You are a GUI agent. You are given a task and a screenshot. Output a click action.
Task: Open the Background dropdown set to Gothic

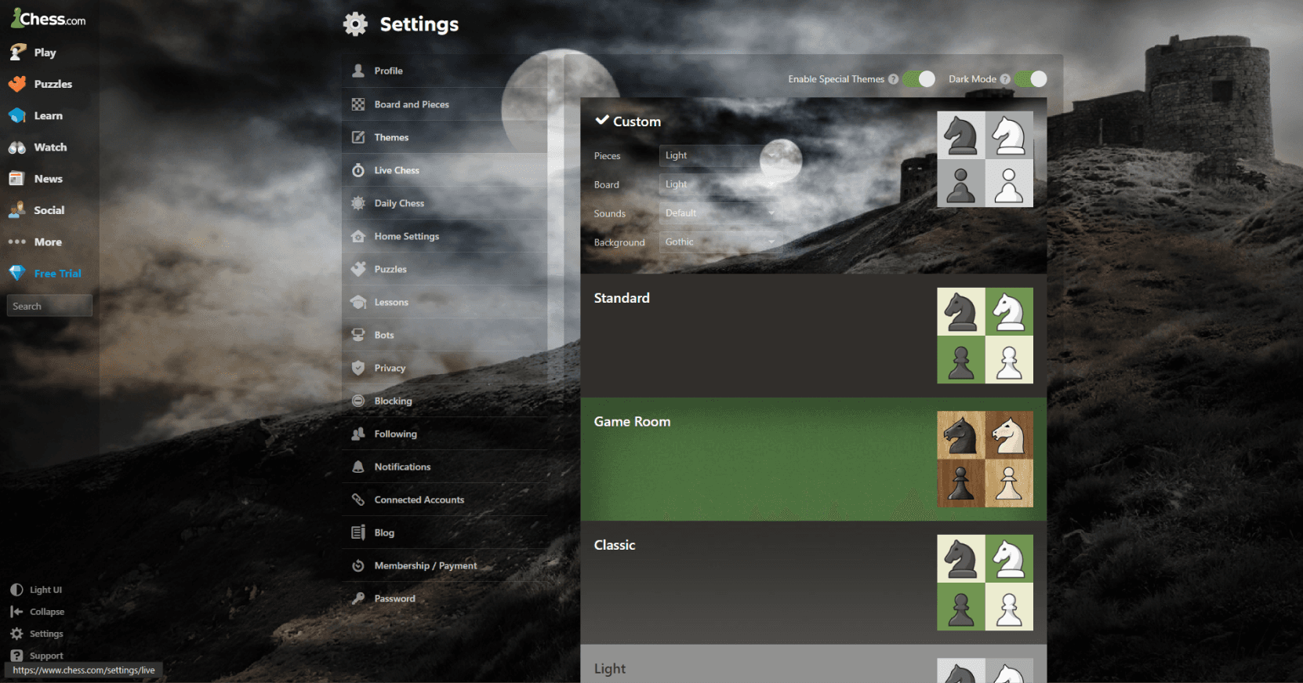click(x=720, y=242)
